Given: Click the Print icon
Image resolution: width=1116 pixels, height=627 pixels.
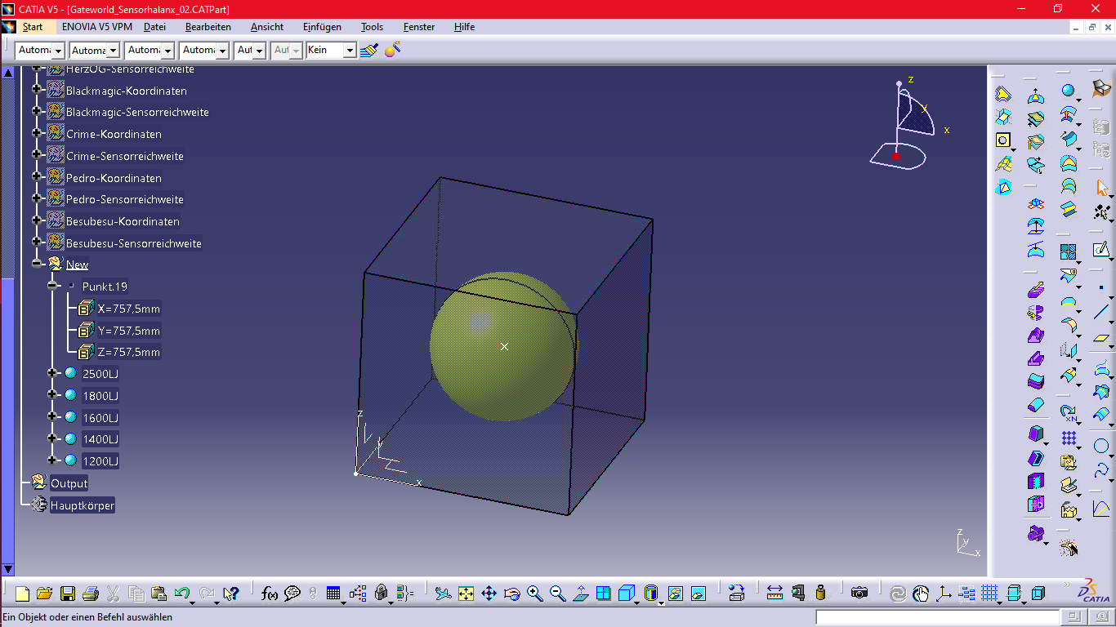Looking at the screenshot, I should [x=91, y=594].
